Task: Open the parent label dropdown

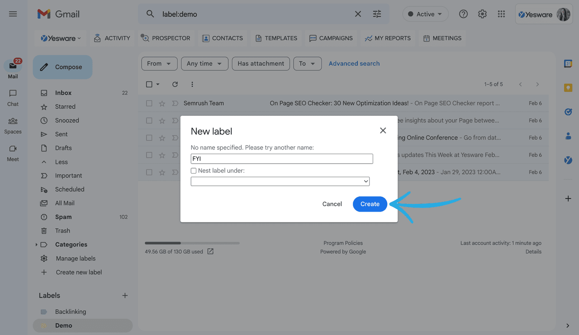Action: 280,181
